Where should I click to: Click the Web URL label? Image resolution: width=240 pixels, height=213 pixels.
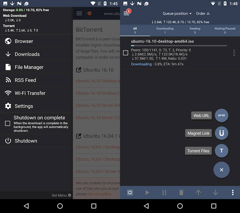pyautogui.click(x=201, y=116)
